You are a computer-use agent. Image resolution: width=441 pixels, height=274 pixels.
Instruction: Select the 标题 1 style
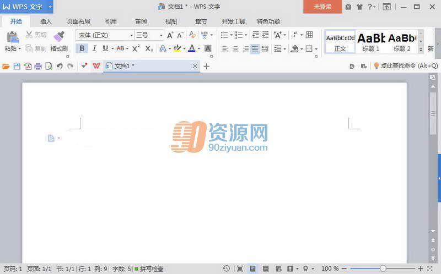371,42
